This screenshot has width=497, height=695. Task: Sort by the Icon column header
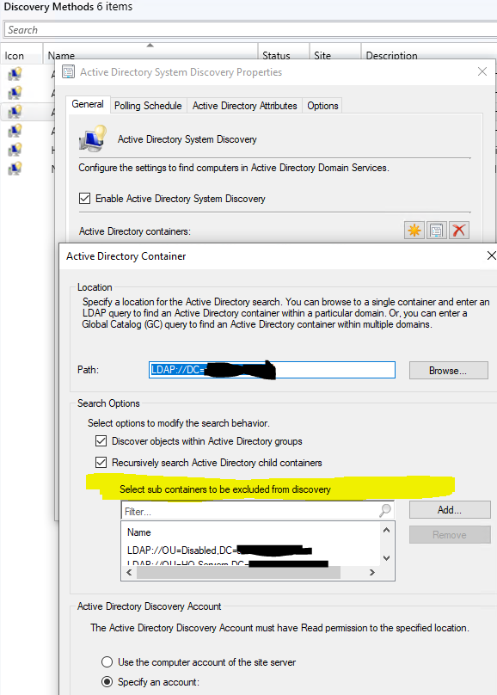pos(21,55)
